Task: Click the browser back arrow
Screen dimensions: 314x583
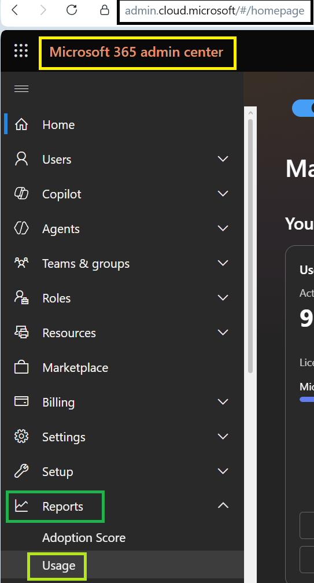Action: [x=14, y=10]
